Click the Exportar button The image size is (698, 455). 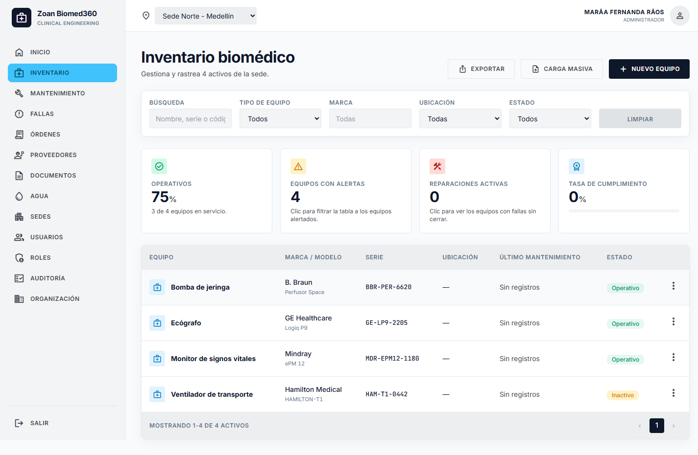(481, 69)
